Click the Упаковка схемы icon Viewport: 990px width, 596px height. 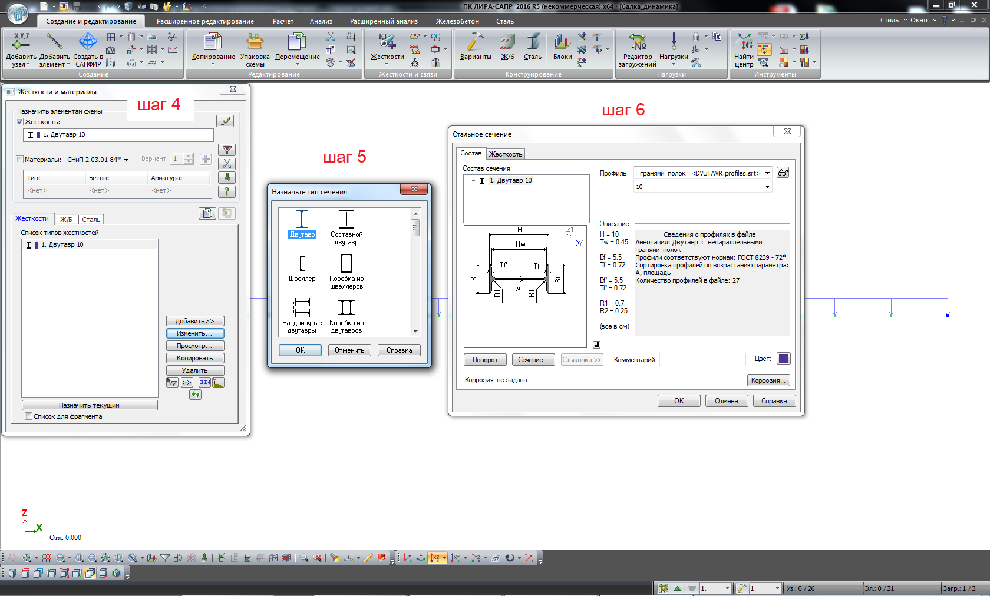[x=255, y=42]
